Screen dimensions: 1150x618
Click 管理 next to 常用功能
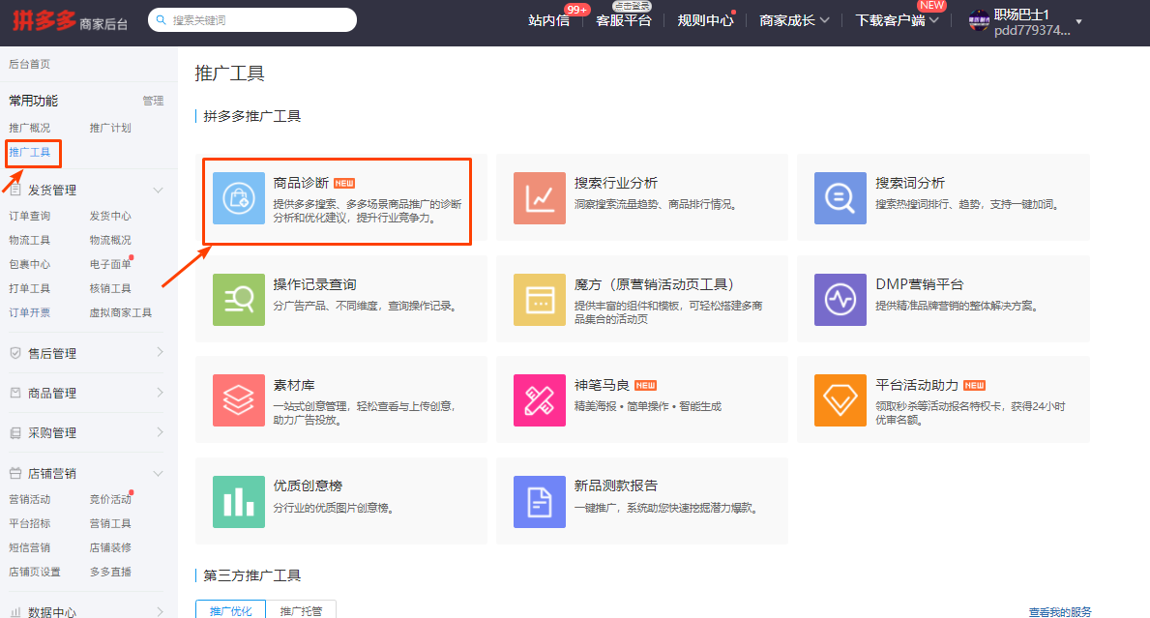tap(153, 101)
